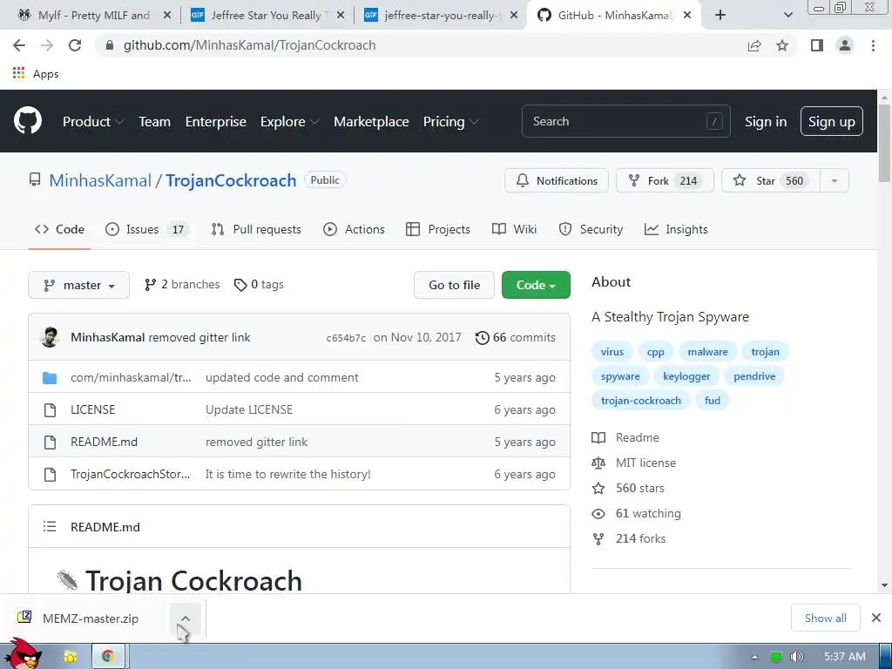892x669 pixels.
Task: Open the Actions tab
Action: 354,229
